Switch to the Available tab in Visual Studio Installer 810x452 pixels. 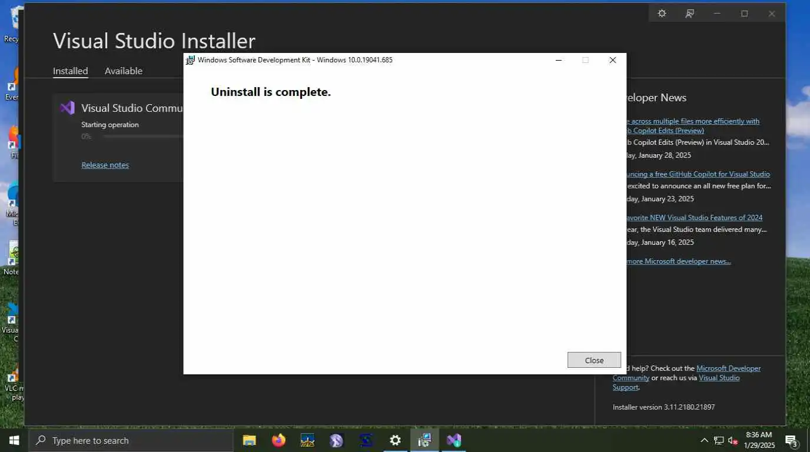pos(124,71)
